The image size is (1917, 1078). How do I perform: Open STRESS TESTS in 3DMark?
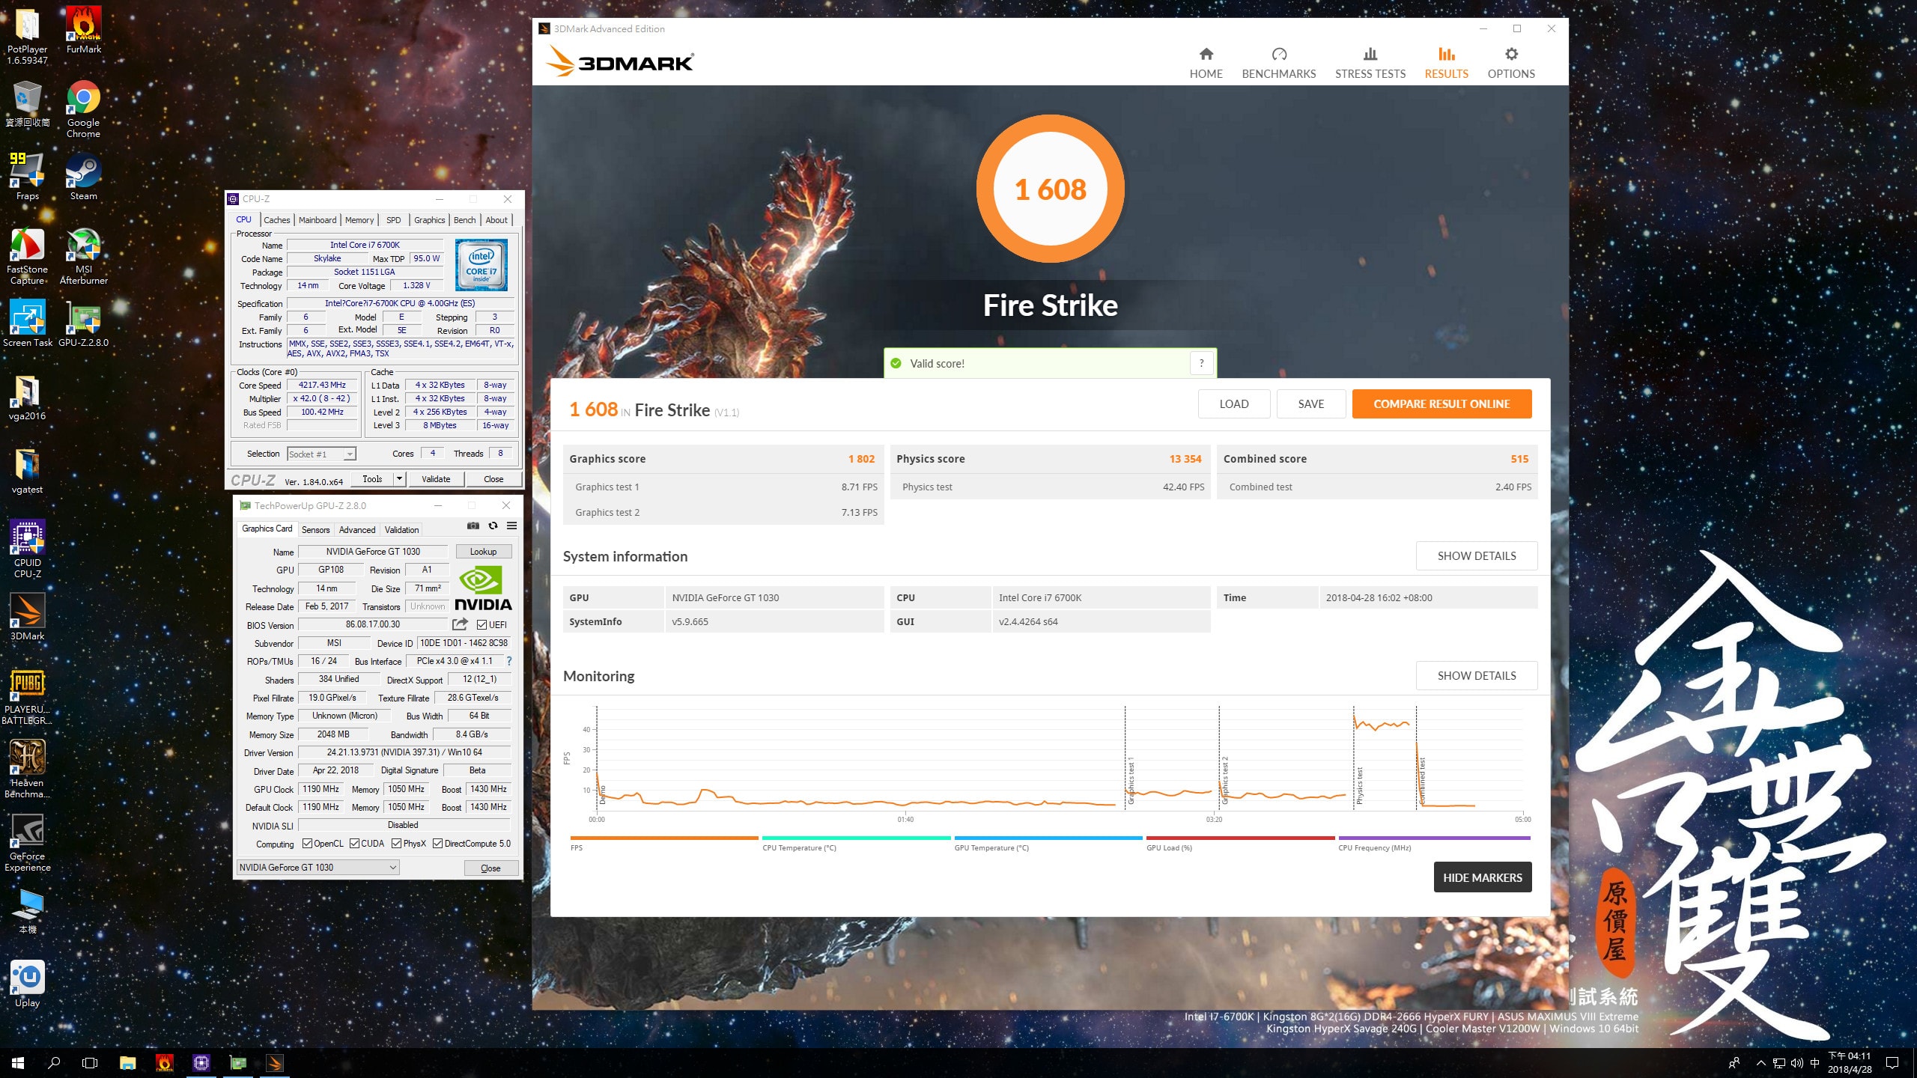click(x=1370, y=63)
